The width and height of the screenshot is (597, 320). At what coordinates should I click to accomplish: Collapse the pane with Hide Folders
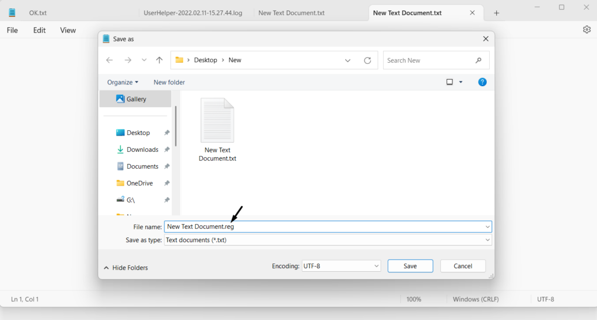(x=126, y=268)
